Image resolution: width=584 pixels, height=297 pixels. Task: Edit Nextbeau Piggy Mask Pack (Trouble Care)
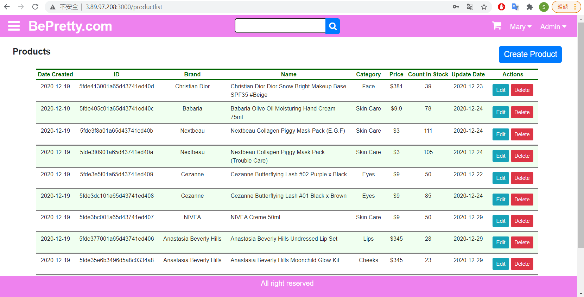[501, 156]
